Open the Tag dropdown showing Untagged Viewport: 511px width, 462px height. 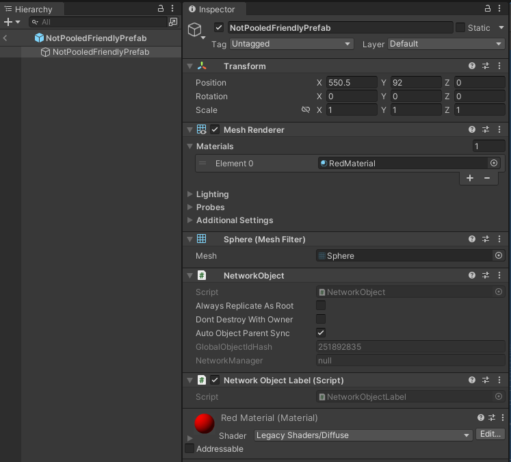coord(291,44)
